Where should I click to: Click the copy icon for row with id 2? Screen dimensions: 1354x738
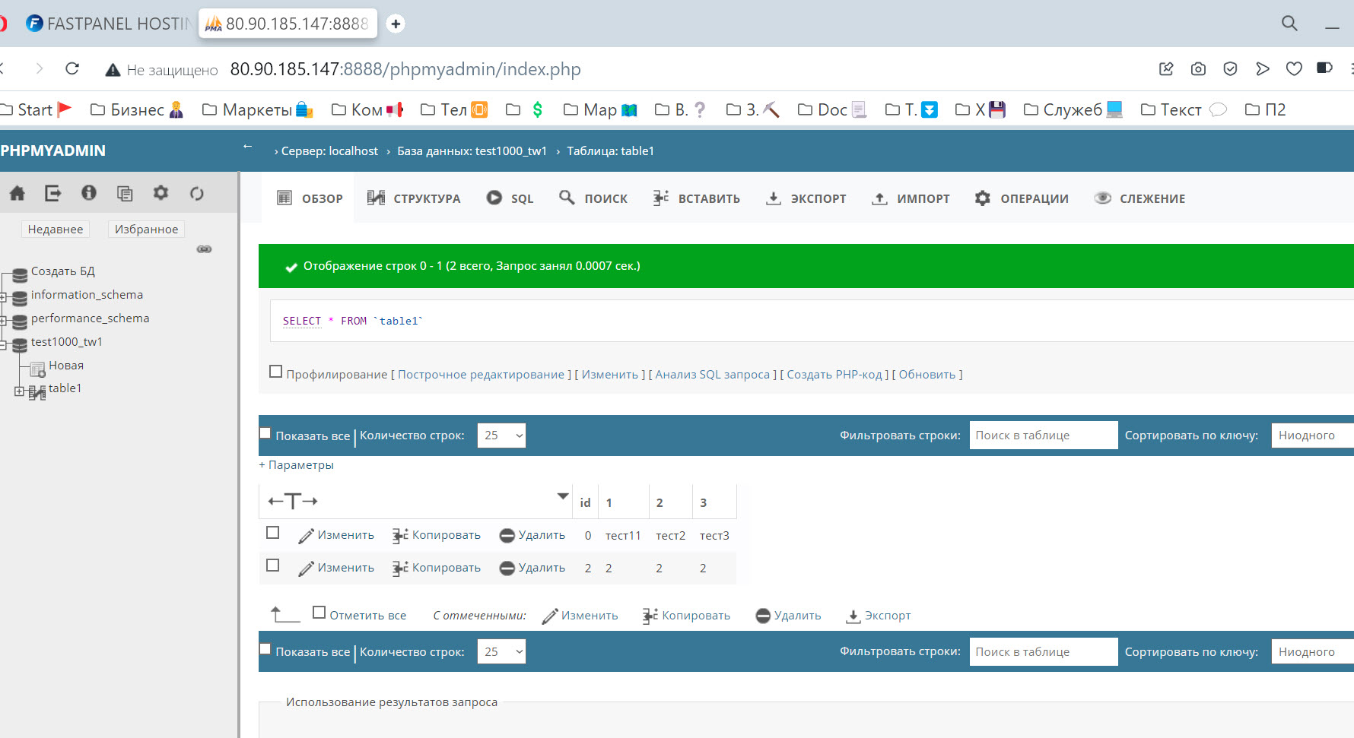click(x=400, y=569)
